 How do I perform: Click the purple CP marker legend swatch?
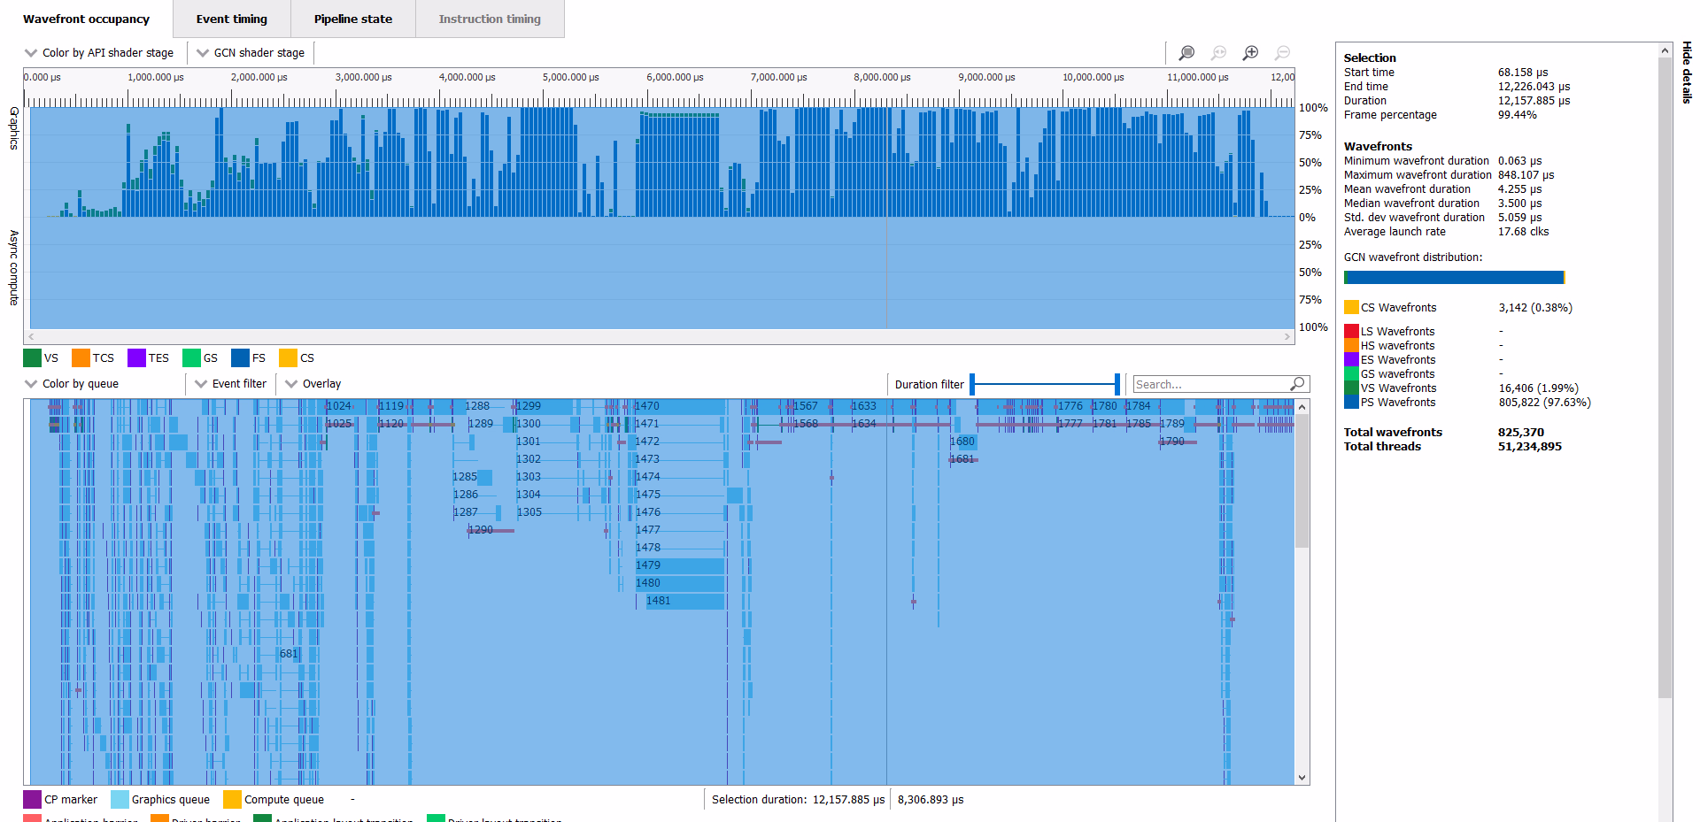[x=32, y=800]
